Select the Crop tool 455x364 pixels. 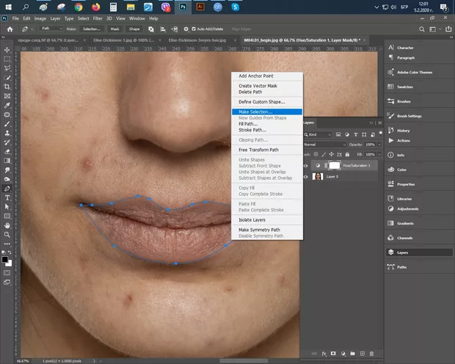coord(7,87)
